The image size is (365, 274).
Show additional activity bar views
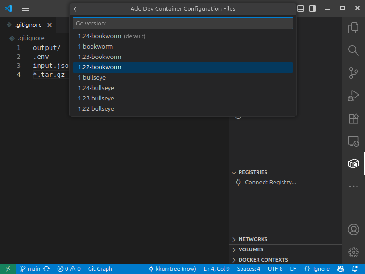coord(353,186)
